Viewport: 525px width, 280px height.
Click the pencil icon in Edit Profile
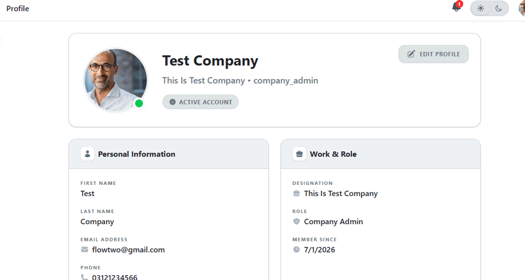pos(411,54)
